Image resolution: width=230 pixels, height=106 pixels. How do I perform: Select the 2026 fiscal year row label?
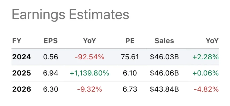(x=22, y=89)
